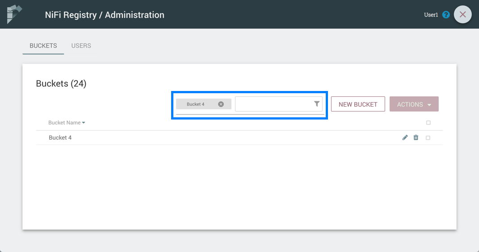Open the help question mark icon
Viewport: 479px width, 252px height.
click(446, 15)
